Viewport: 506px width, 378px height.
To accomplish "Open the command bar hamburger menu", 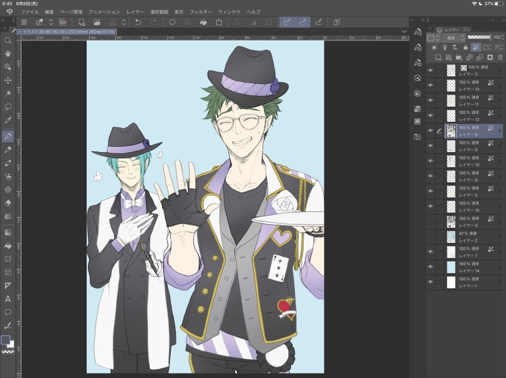I will tap(24, 22).
